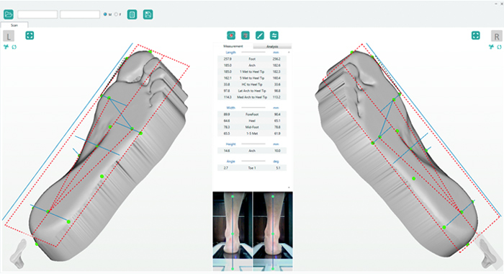Image resolution: width=504 pixels, height=274 pixels.
Task: Click the ruler measurement tool icon
Action: click(260, 35)
